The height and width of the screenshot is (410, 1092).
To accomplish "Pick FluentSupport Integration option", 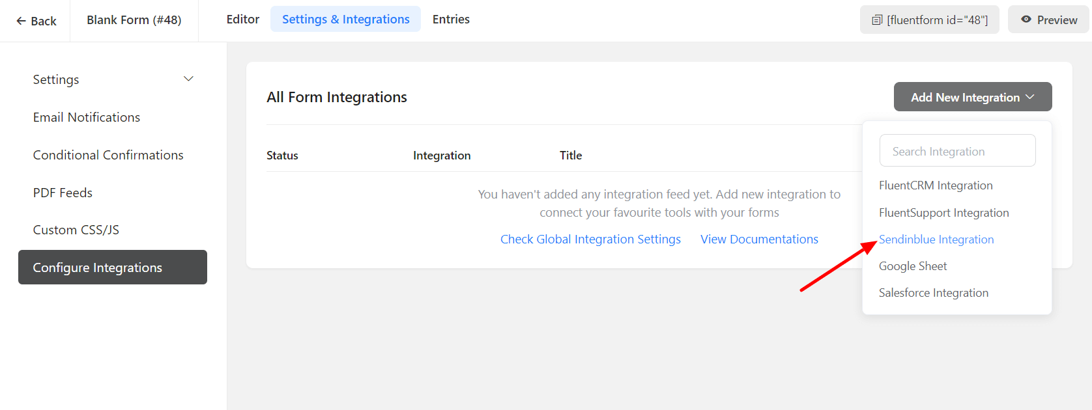I will click(x=943, y=213).
